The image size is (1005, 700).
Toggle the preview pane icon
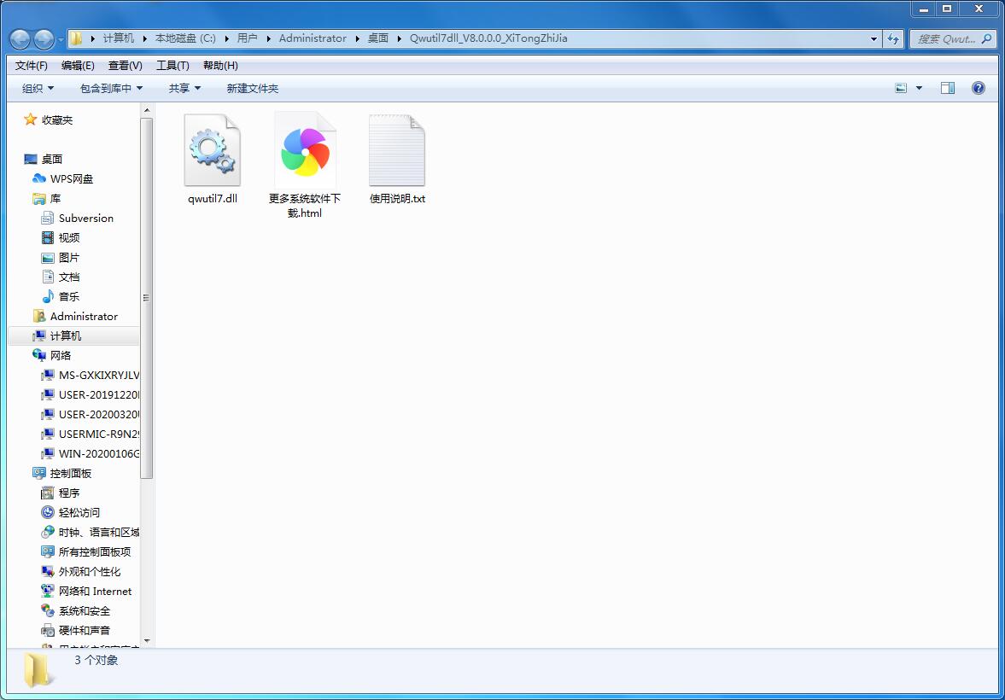948,89
